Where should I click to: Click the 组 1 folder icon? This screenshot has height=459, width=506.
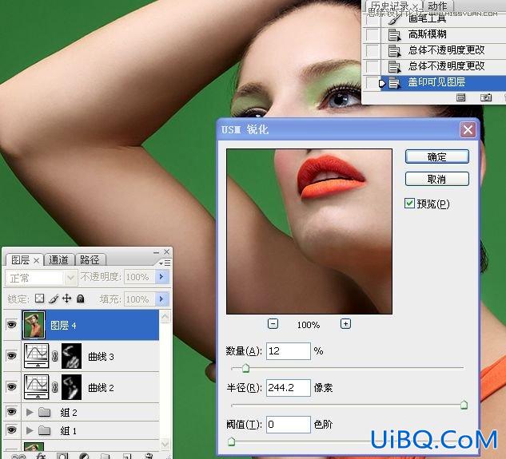tap(44, 430)
